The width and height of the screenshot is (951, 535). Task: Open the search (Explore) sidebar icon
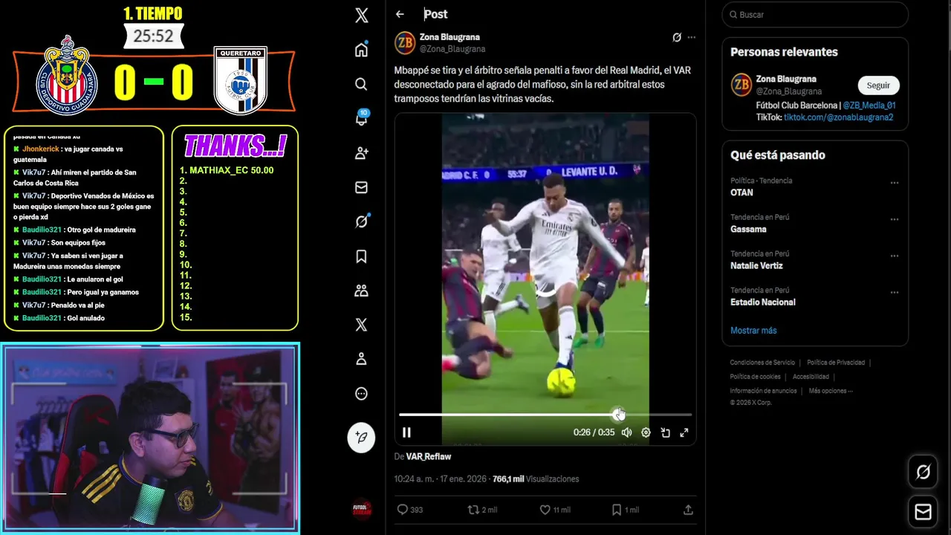(361, 84)
